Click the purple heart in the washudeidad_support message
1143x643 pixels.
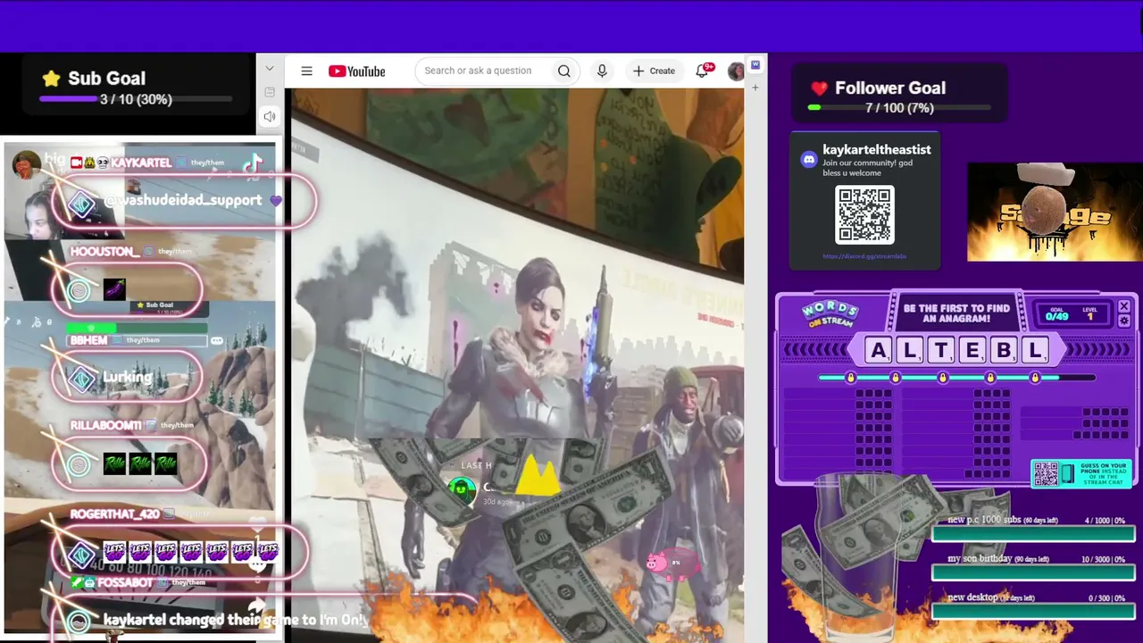coord(275,201)
